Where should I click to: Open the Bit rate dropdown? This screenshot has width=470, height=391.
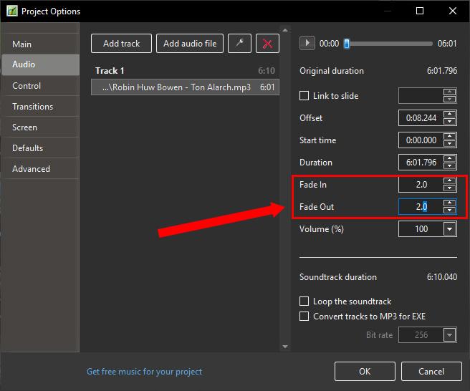(449, 334)
